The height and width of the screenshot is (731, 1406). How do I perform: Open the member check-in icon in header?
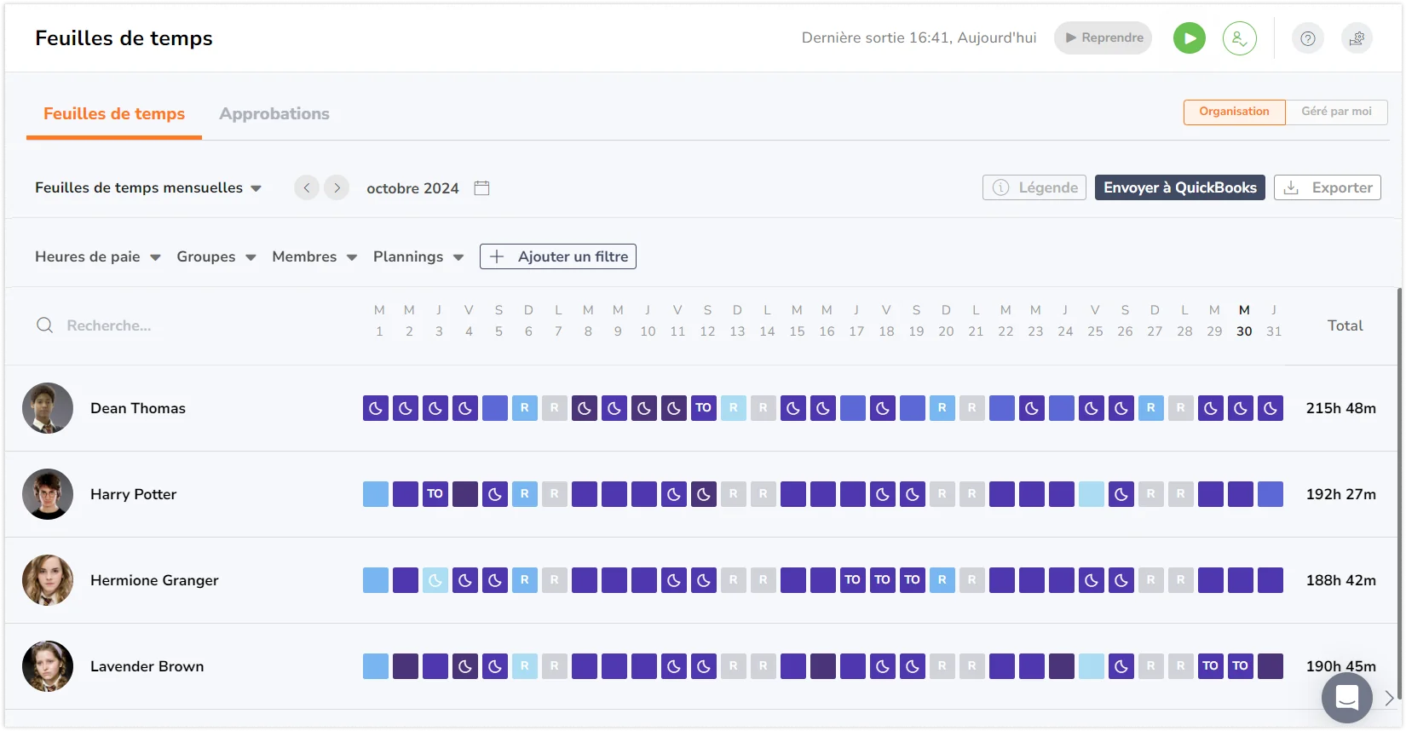tap(1239, 38)
